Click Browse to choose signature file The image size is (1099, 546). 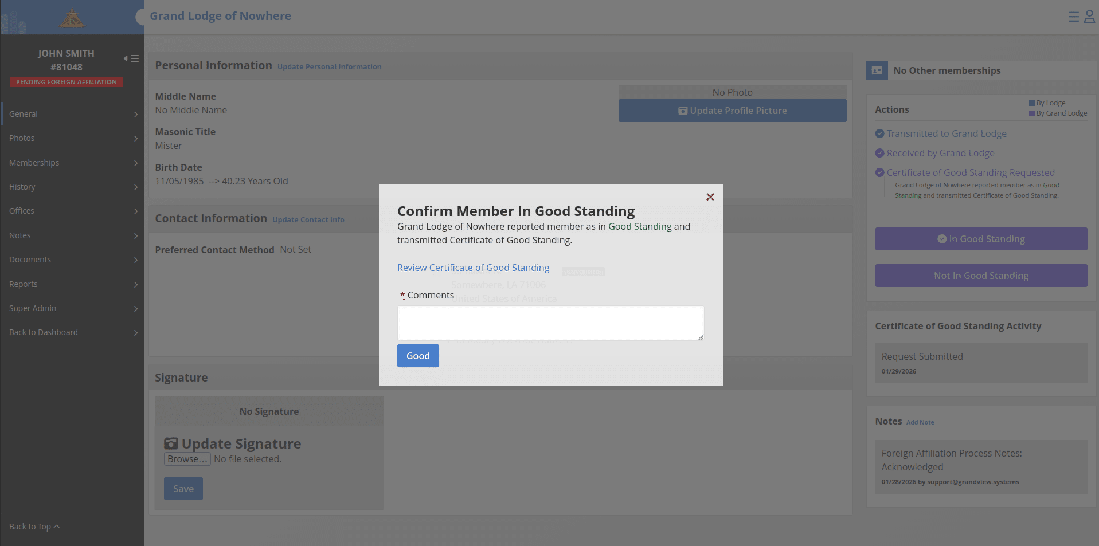click(x=187, y=459)
